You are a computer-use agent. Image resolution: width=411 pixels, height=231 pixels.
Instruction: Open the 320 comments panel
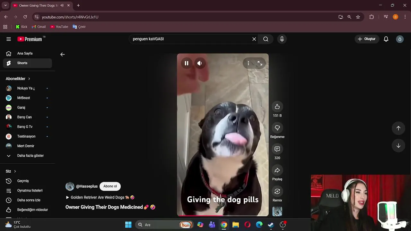[x=277, y=149]
